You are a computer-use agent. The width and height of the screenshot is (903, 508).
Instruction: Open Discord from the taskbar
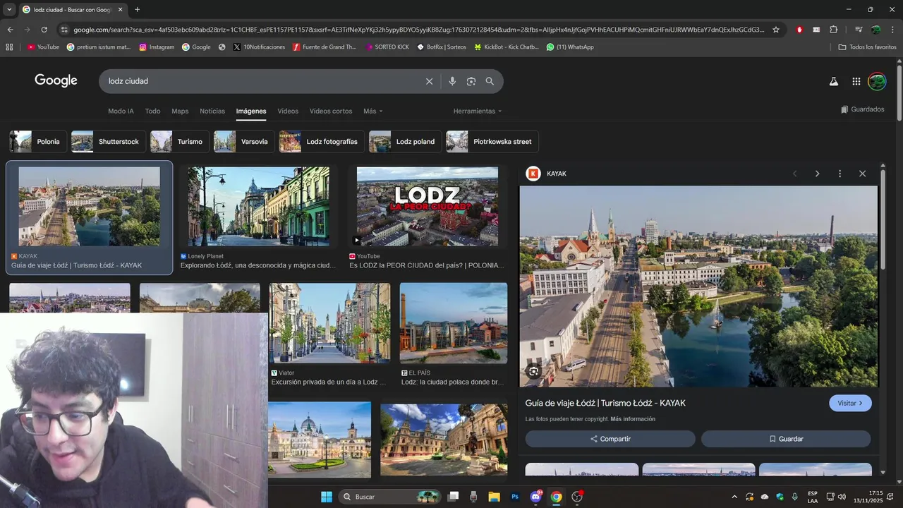point(535,497)
